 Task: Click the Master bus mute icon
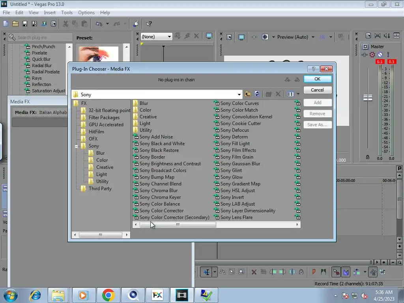[380, 54]
